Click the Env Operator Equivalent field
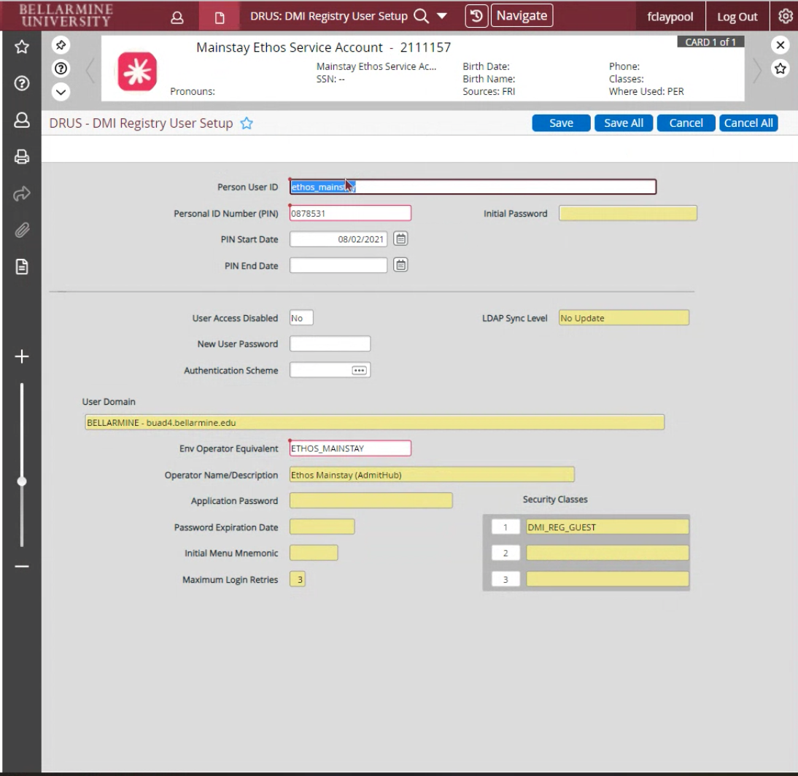The width and height of the screenshot is (798, 776). coord(350,449)
